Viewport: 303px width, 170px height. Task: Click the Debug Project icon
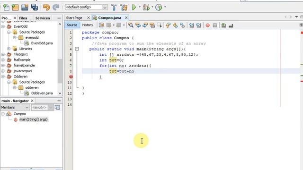point(146,8)
